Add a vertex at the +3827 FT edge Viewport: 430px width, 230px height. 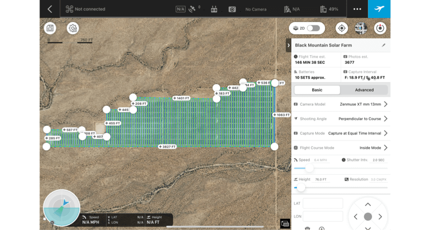[x=167, y=147]
